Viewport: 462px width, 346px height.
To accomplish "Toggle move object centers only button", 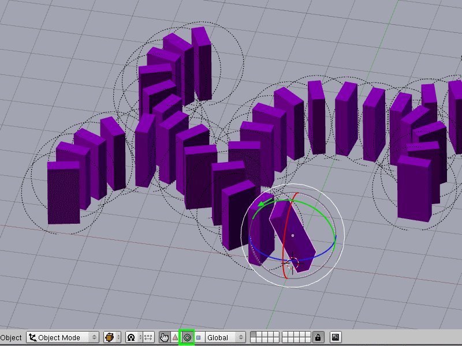I will (148, 337).
